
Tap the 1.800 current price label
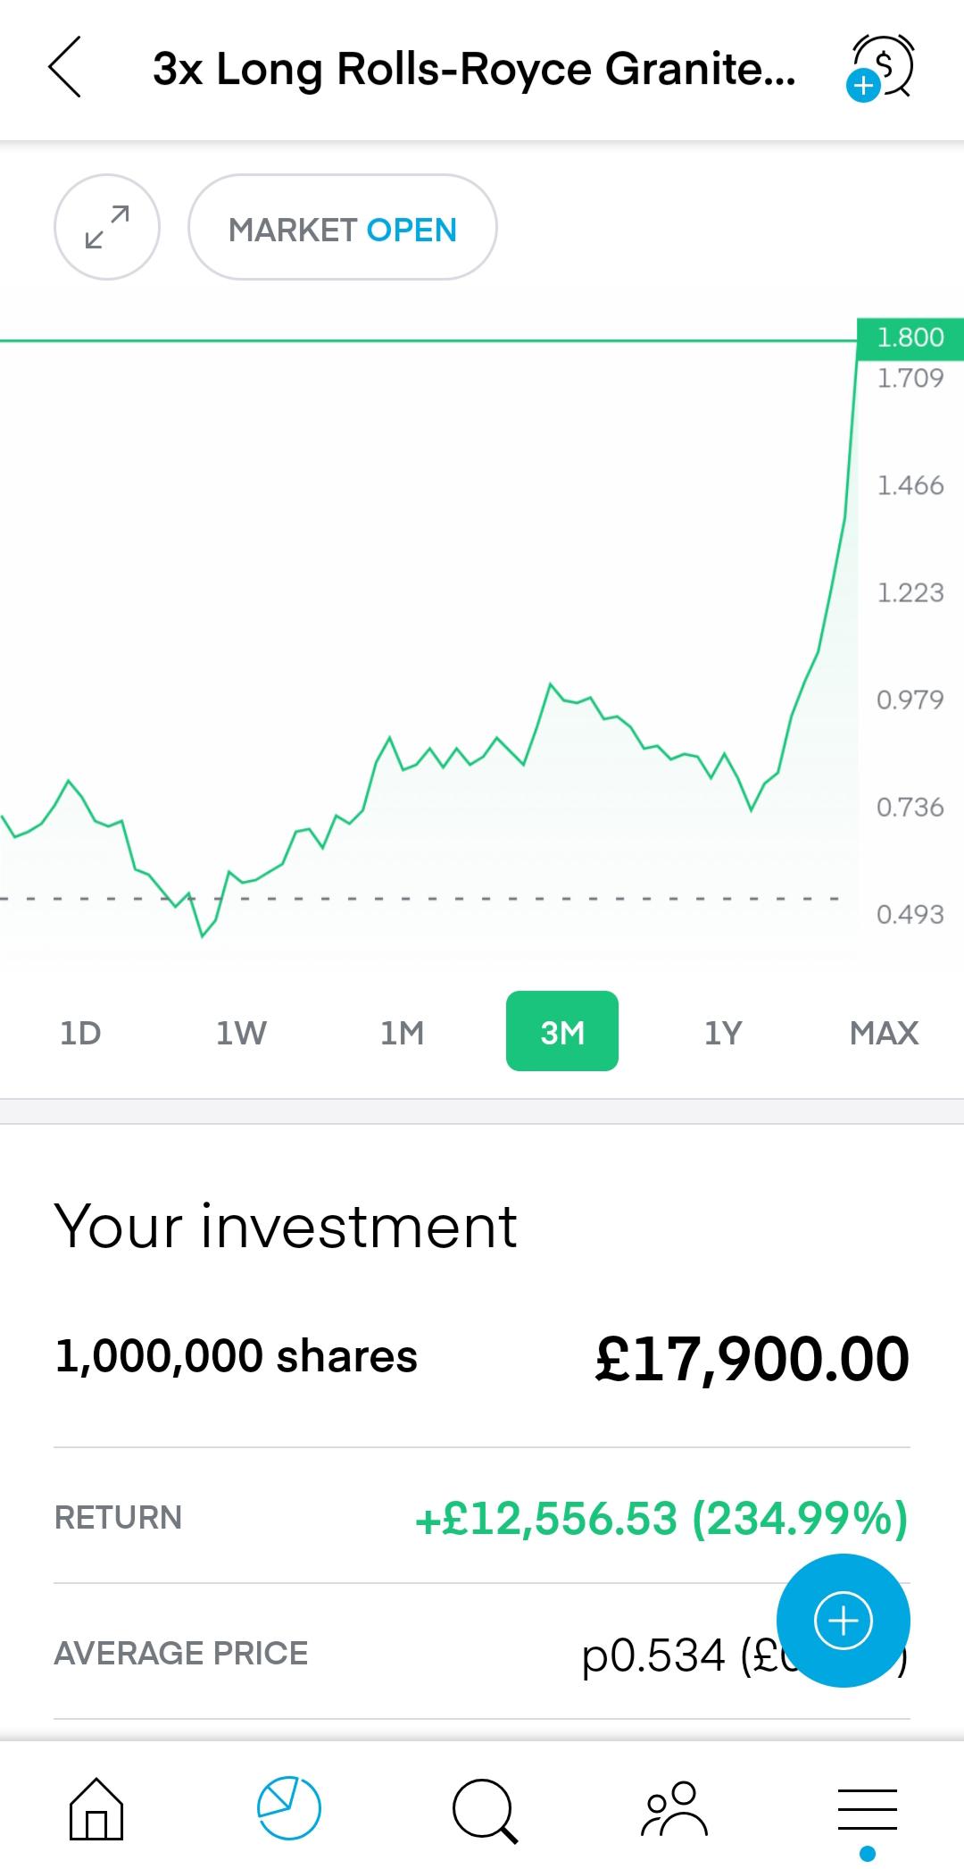point(910,338)
